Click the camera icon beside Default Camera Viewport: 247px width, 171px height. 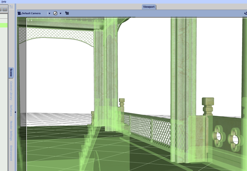(x=19, y=13)
